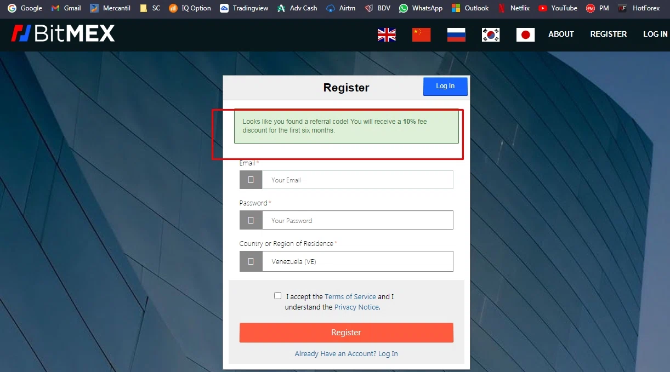Open the WhatsApp bookmark
The image size is (670, 372).
421,8
